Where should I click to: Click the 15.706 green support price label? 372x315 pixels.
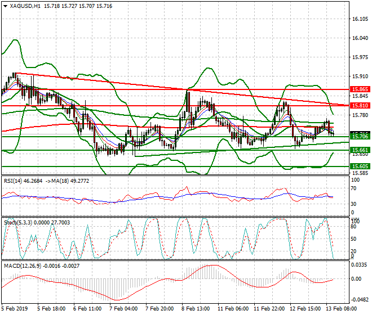coord(360,137)
